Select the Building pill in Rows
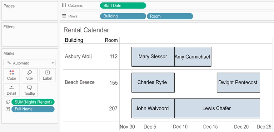 pos(122,16)
